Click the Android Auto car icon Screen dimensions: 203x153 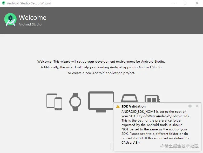129,98
